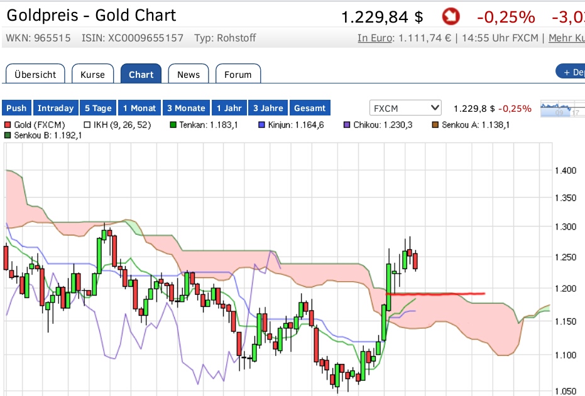585x396 pixels.
Task: Open the Forum tab
Action: click(238, 74)
